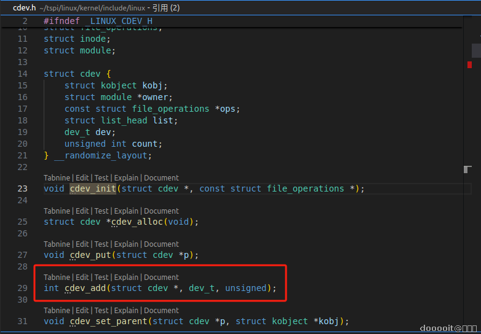Click the *owner member on line 16
Screen dimensions: 481x334
[153, 97]
